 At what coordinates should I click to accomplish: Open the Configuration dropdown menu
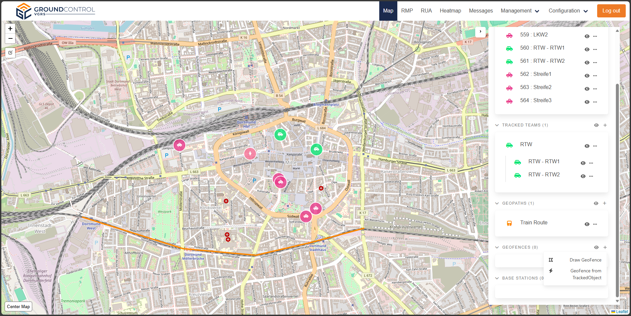tap(568, 11)
